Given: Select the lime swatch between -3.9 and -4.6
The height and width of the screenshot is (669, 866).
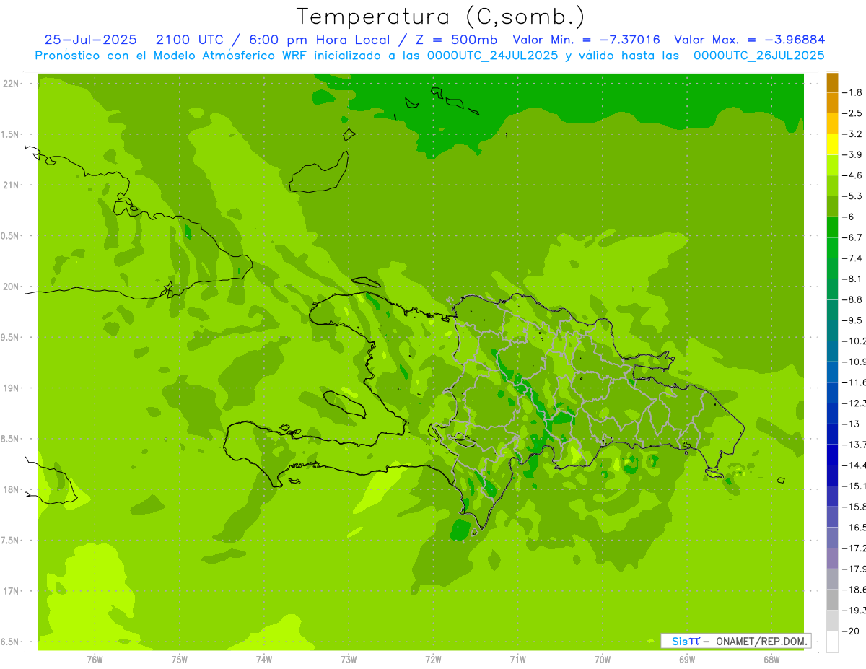Looking at the screenshot, I should click(x=832, y=165).
